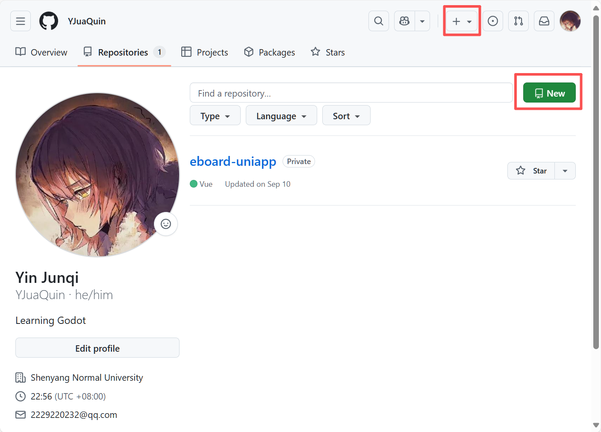
Task: Open the Issues icon in header
Action: tap(492, 21)
